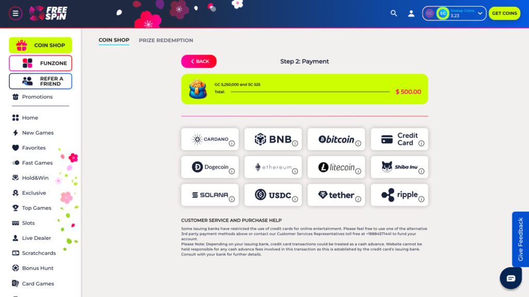Click the Tether info icon
This screenshot has width=529, height=297.
pos(359,200)
